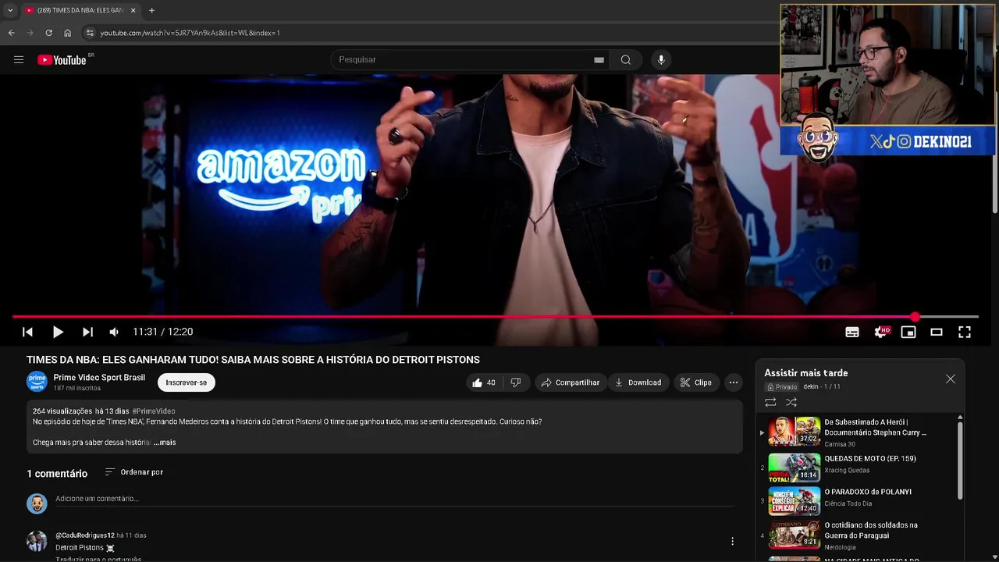Start voice search with the microphone icon
Screen dimensions: 999x562
pyautogui.click(x=661, y=60)
